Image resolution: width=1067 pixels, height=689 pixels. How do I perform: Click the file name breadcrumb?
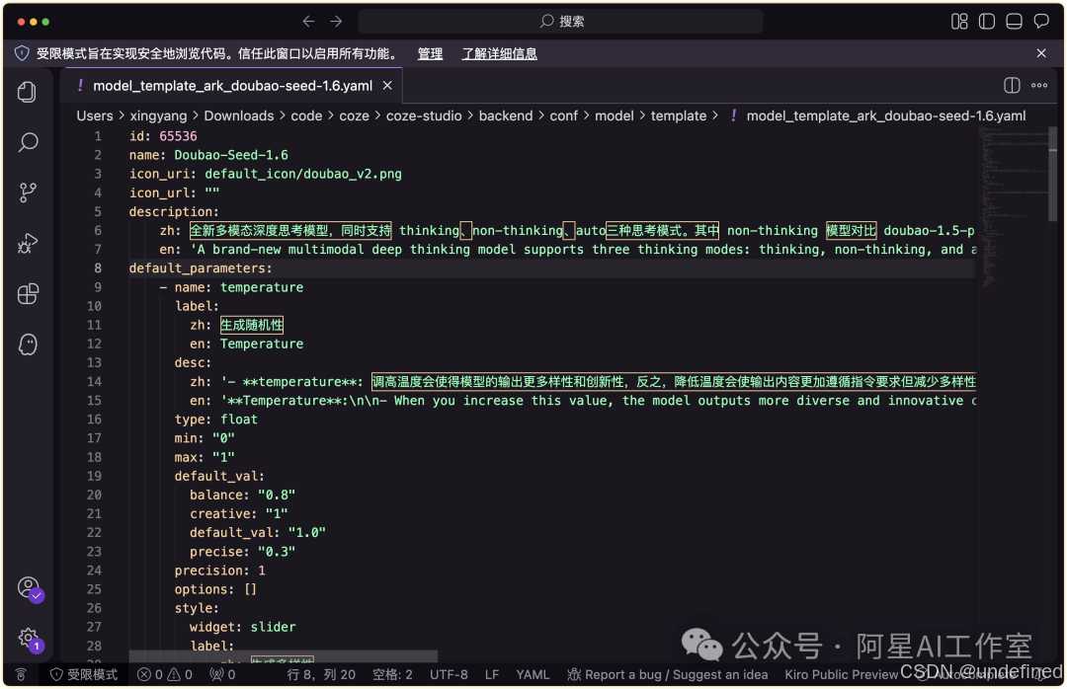(885, 115)
